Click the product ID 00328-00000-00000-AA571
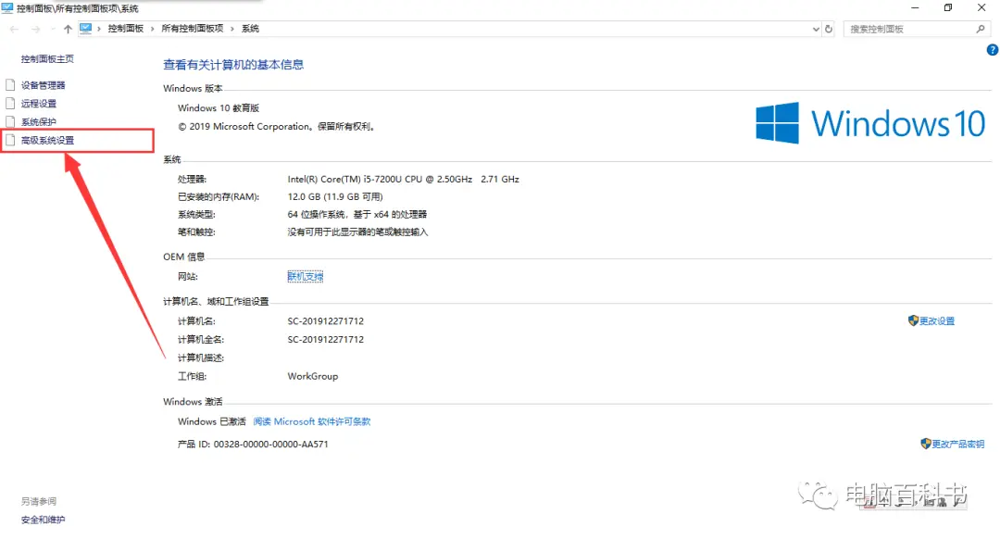Image resolution: width=1000 pixels, height=539 pixels. (270, 444)
